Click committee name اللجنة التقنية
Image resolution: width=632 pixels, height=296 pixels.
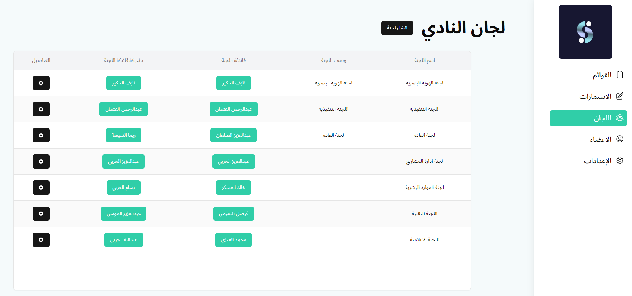pyautogui.click(x=425, y=214)
